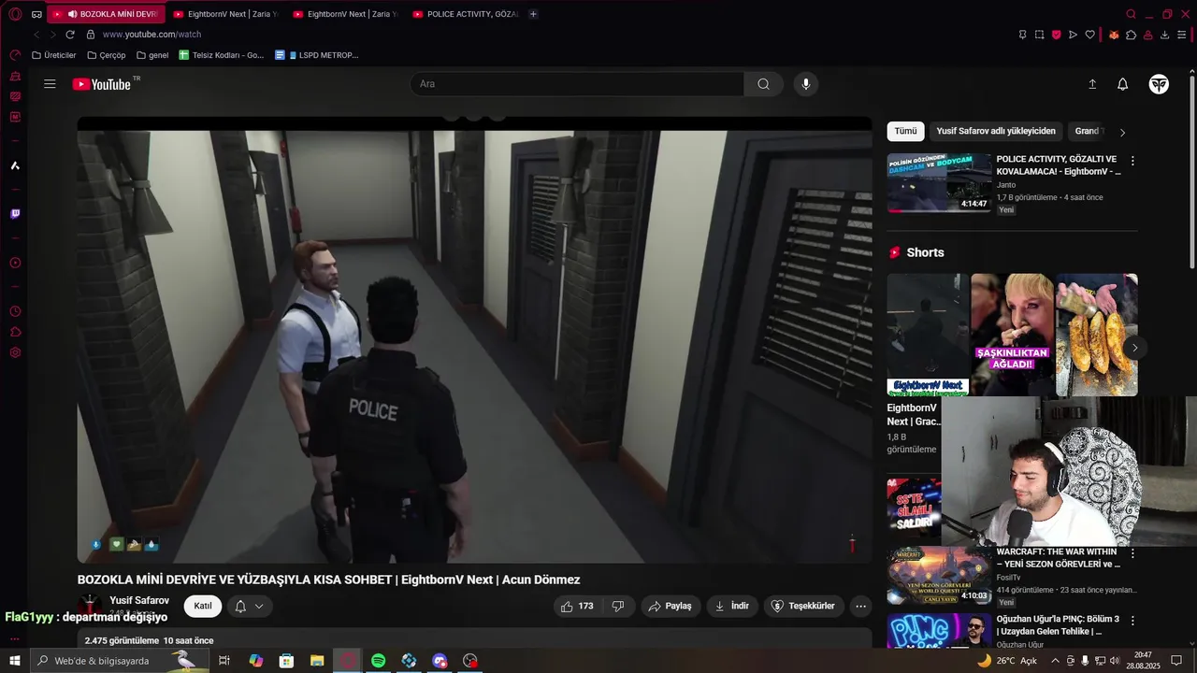Click the pinboard pin icon in toolbar
Screen dimensions: 1197x673
tap(1022, 35)
